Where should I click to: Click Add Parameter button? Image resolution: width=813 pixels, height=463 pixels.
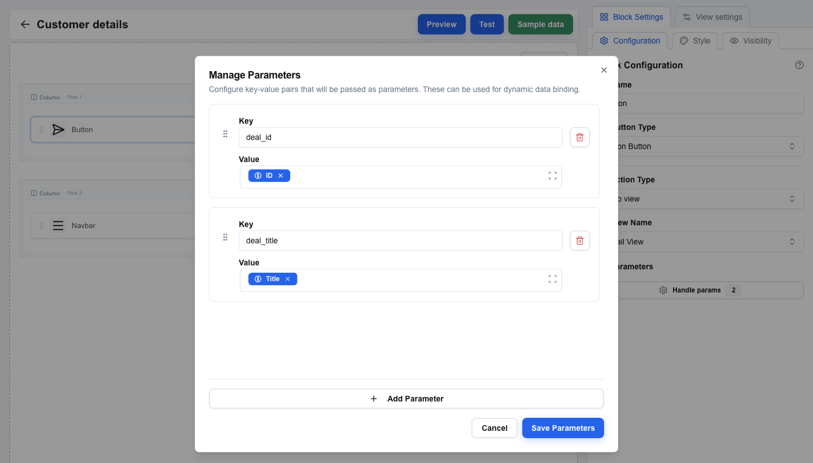[406, 399]
